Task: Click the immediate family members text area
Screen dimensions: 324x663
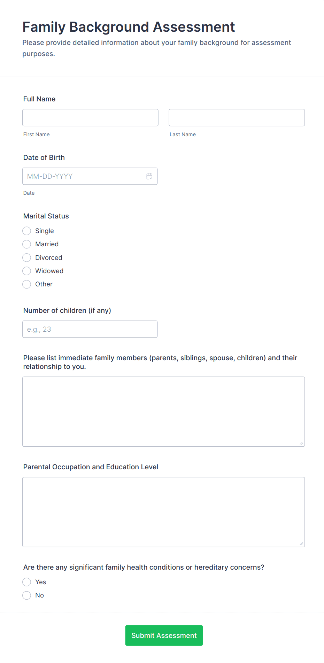Action: point(163,411)
